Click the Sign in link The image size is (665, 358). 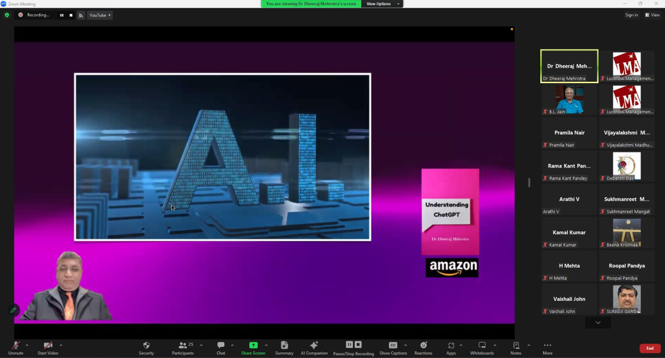click(632, 15)
